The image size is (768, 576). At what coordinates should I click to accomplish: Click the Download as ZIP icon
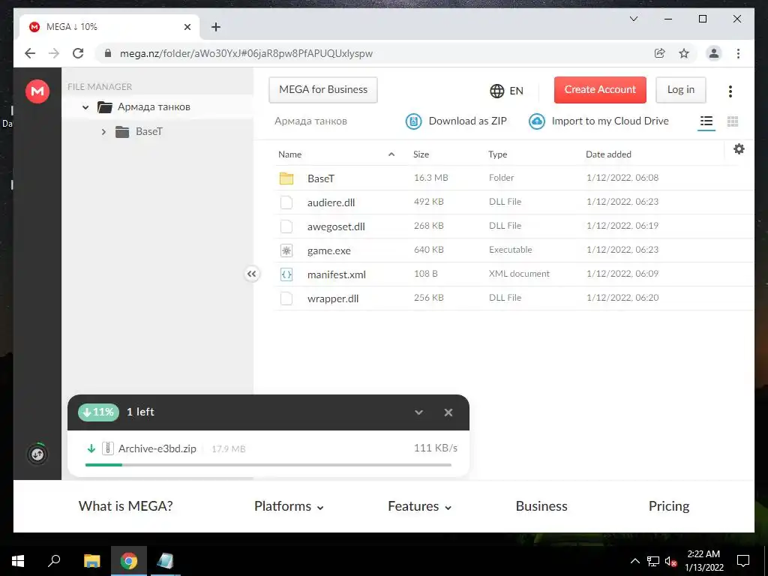point(413,121)
